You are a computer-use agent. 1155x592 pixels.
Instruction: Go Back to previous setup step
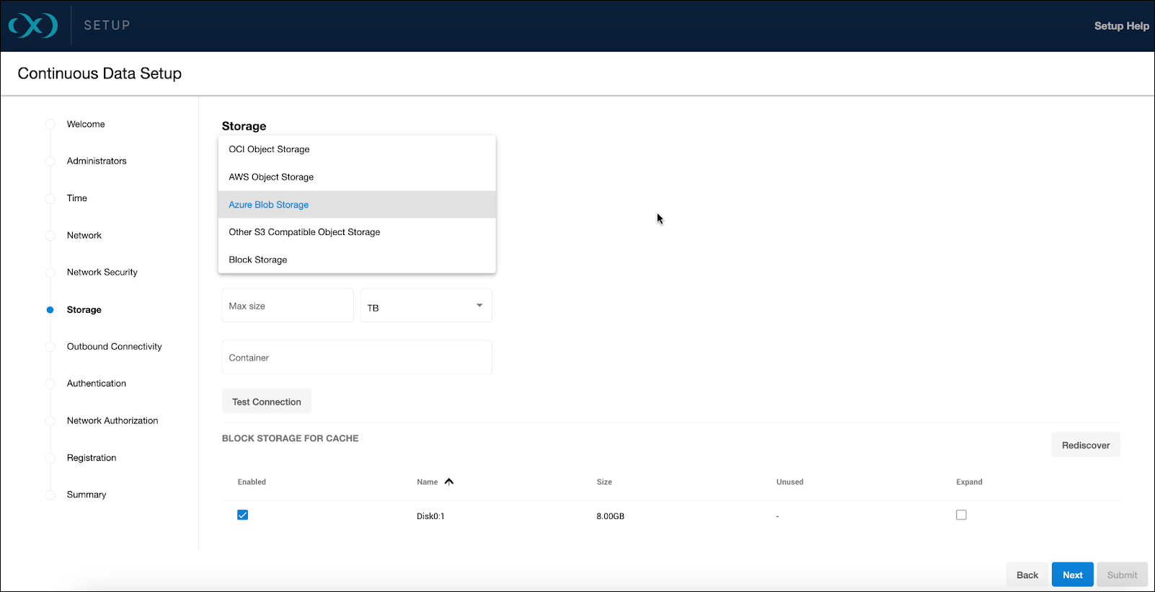pos(1027,575)
